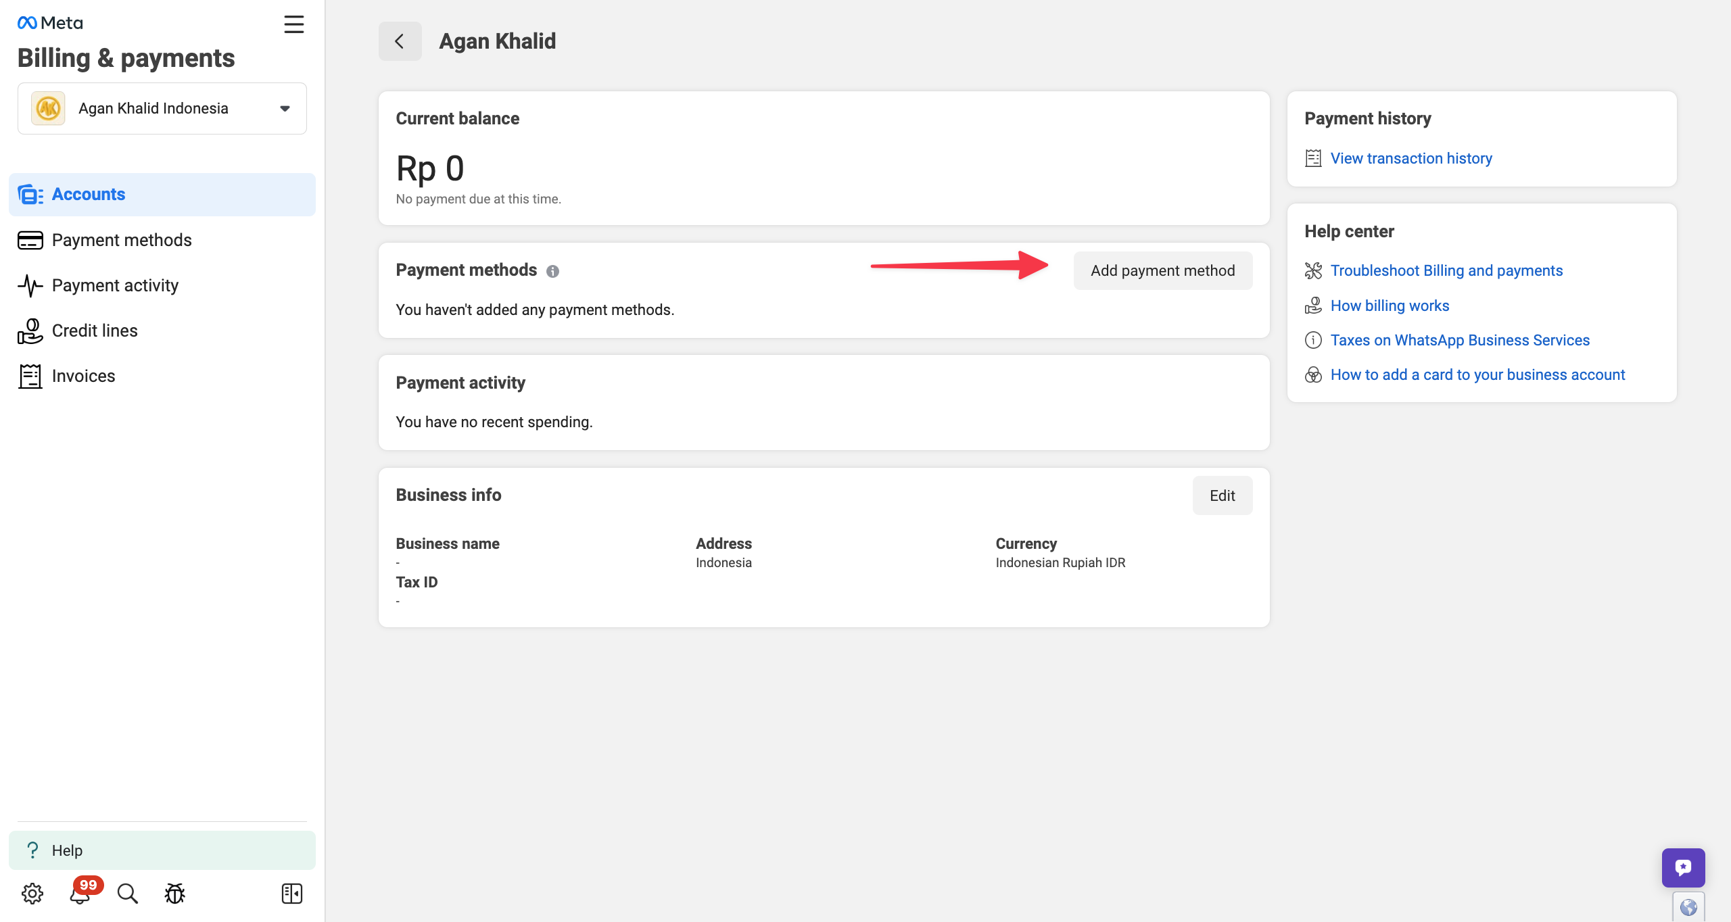1731x922 pixels.
Task: Go back using the chevron button
Action: pos(400,41)
